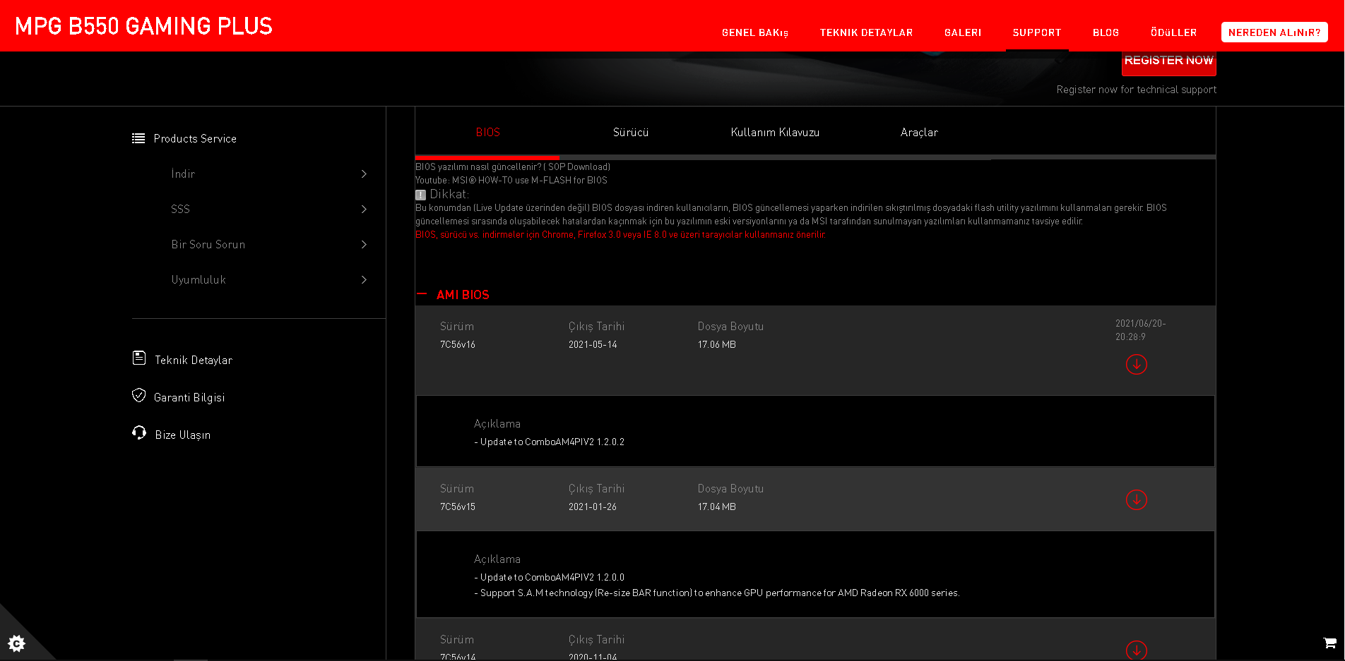
Task: Click version text 7C56v16
Action: (x=458, y=345)
